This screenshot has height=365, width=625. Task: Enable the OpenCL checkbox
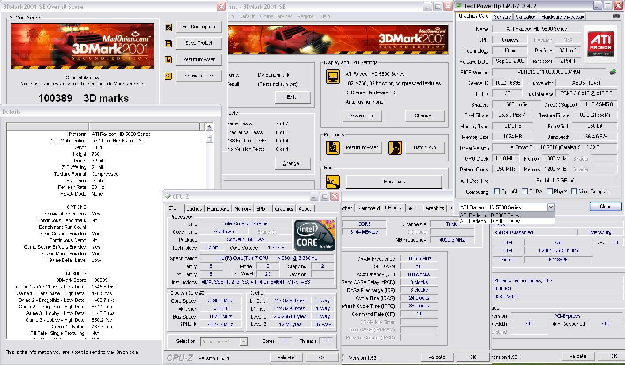coord(497,192)
